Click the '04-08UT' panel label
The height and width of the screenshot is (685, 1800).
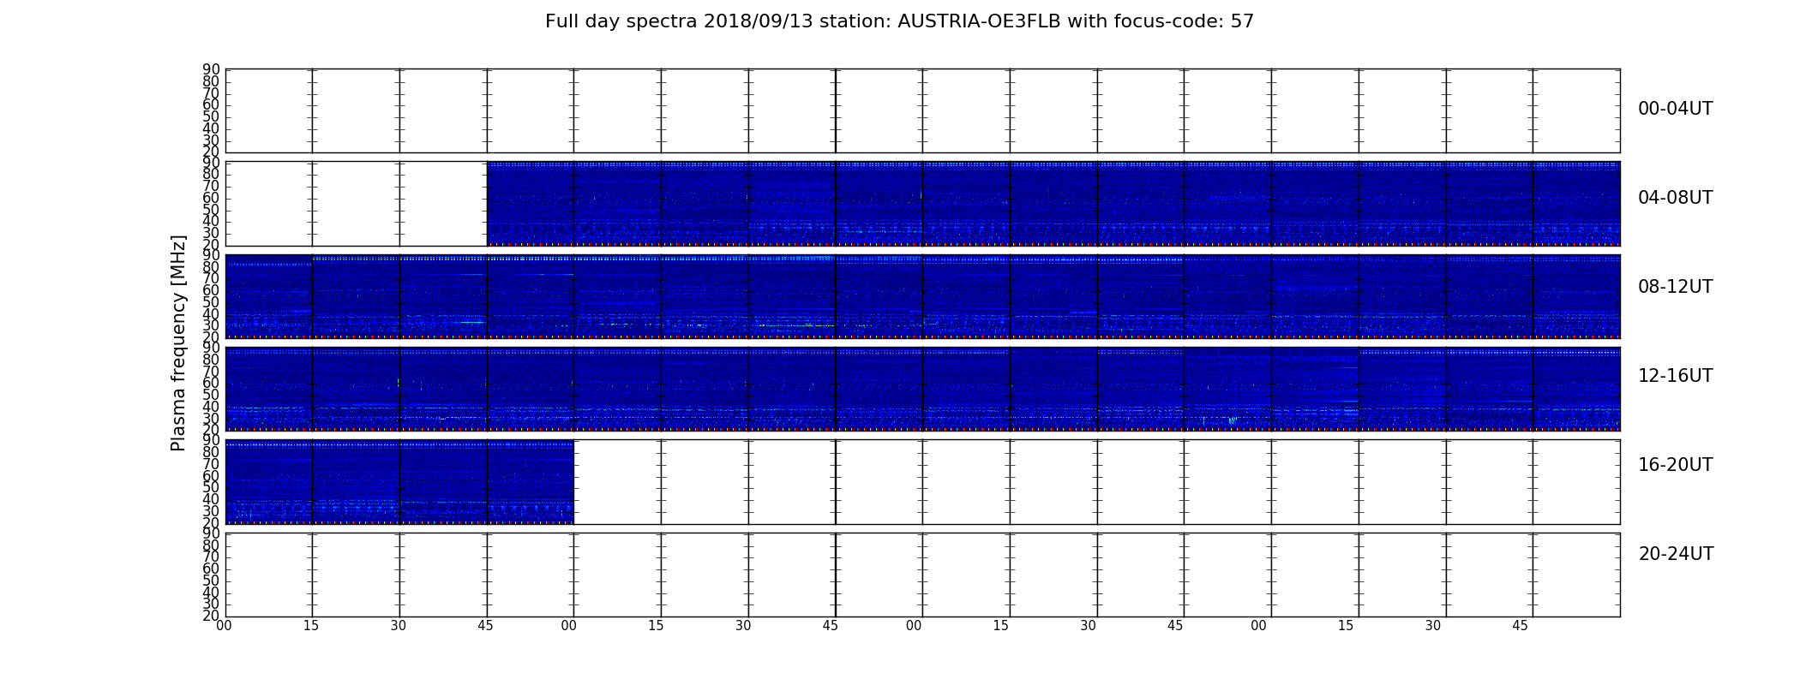coord(1675,198)
